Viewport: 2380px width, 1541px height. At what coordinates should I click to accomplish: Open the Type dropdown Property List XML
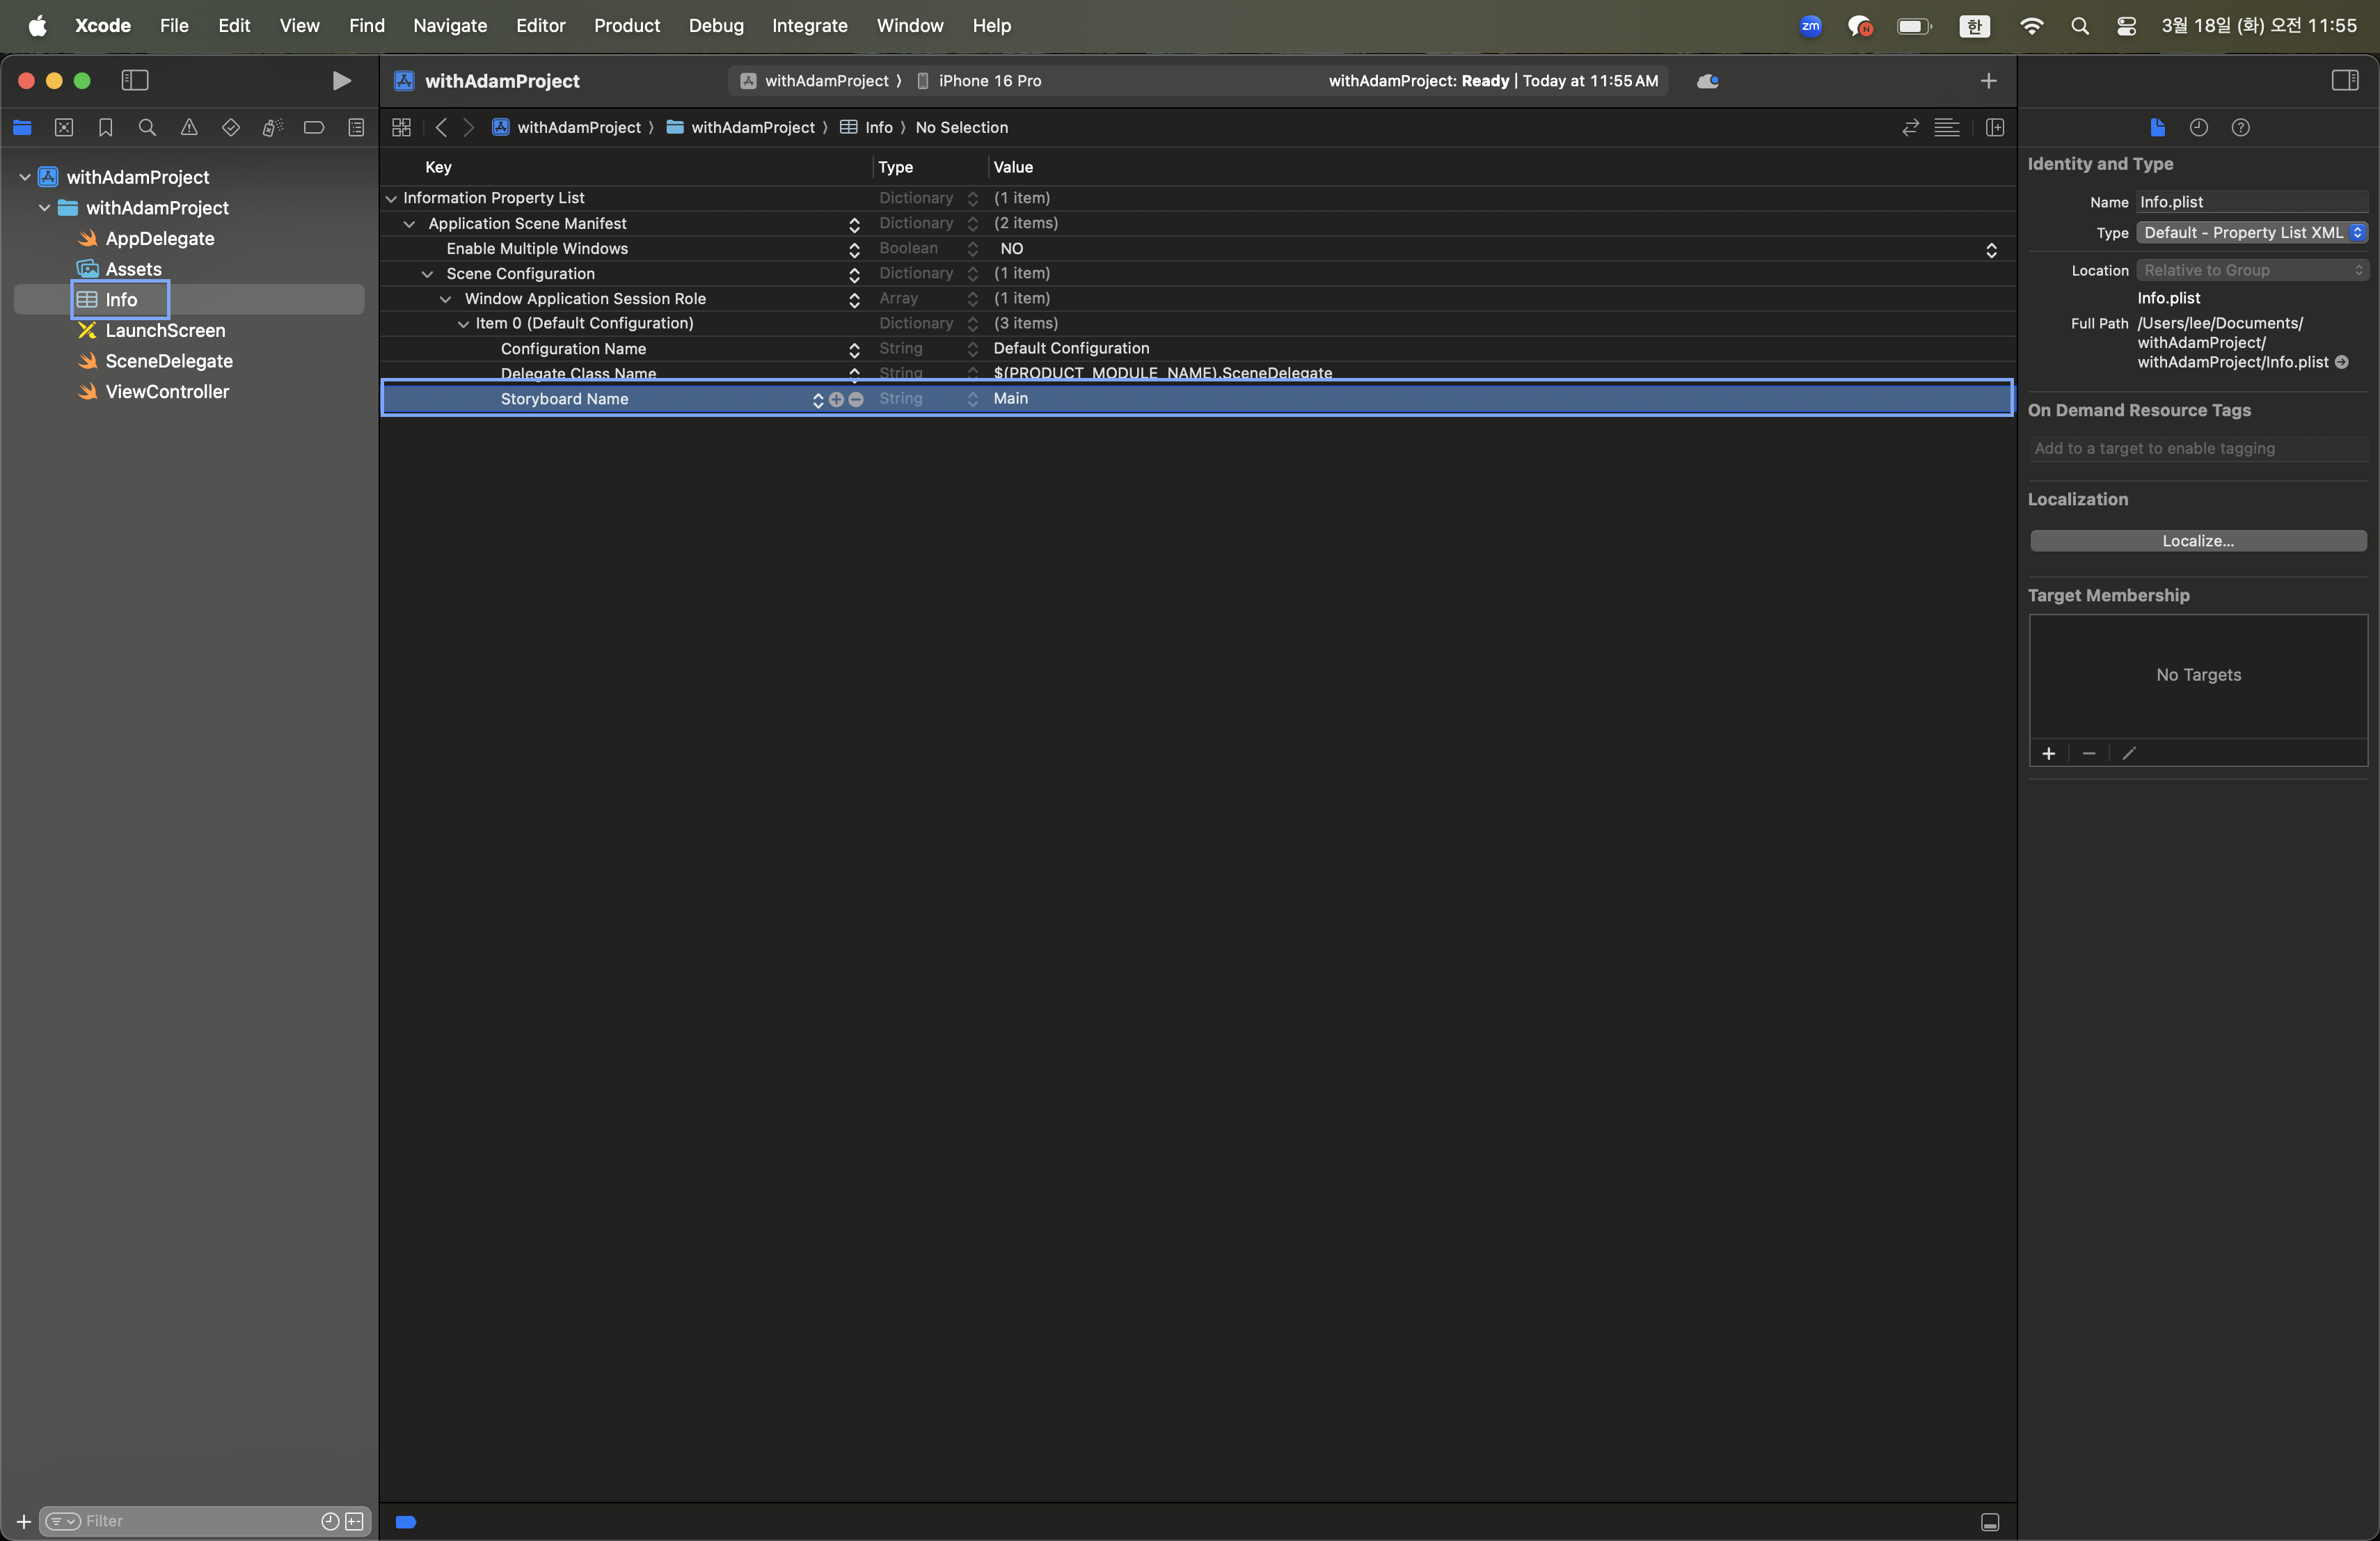tap(2252, 232)
